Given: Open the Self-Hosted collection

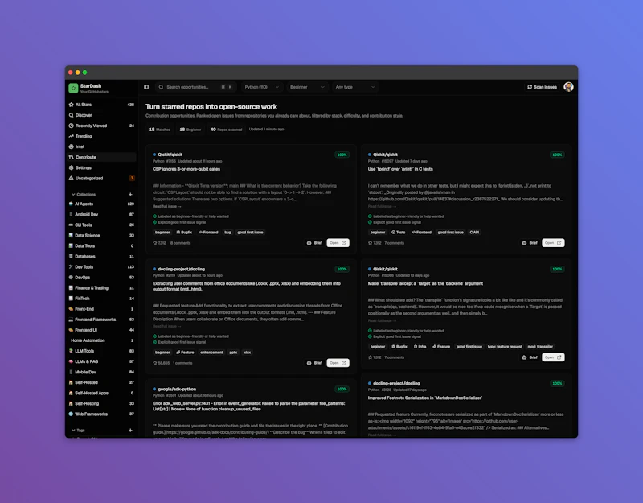Looking at the screenshot, I should 102,383.
